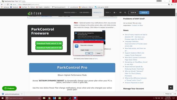Open downloaded parkcontrolsetup64.exe file
Screen dimensions: 177x100
(11, 94)
